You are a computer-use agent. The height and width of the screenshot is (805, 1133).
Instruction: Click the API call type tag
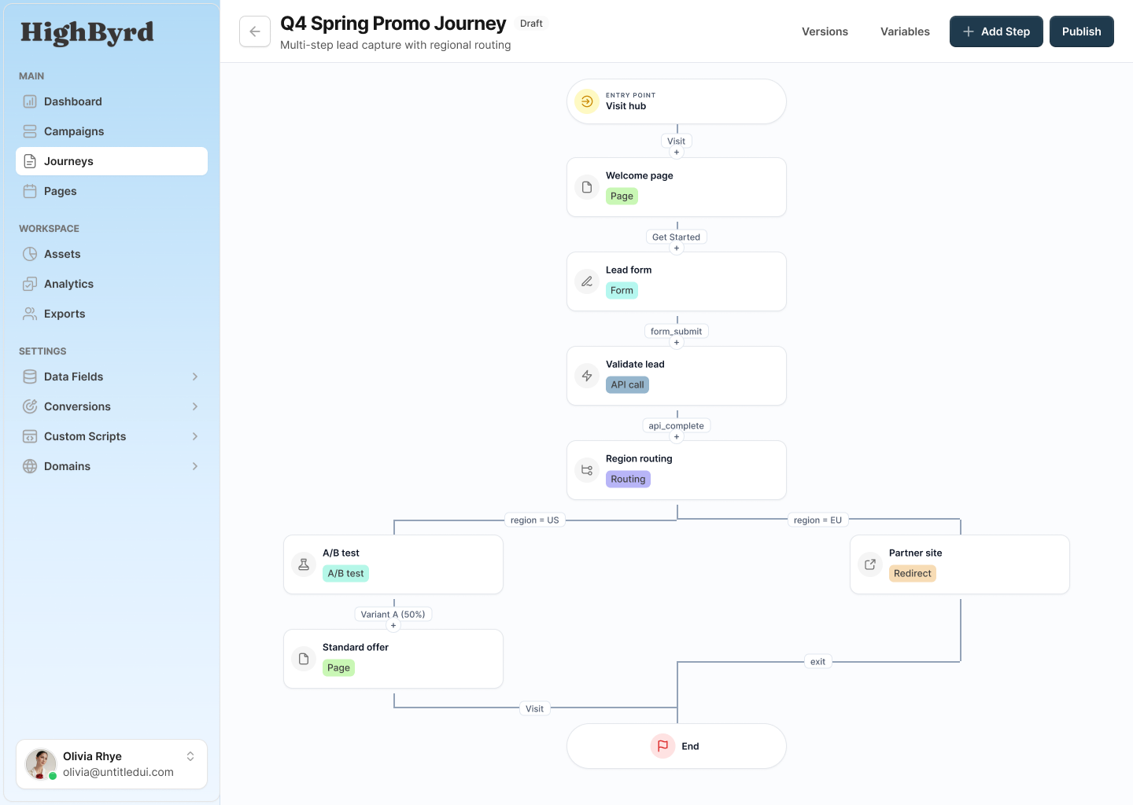(x=627, y=384)
